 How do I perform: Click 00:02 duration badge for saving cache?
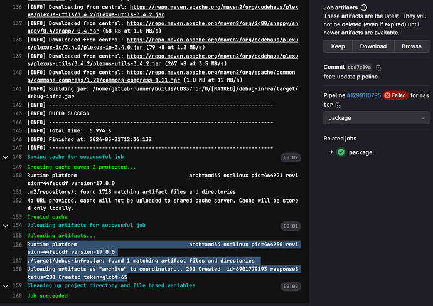(291, 157)
